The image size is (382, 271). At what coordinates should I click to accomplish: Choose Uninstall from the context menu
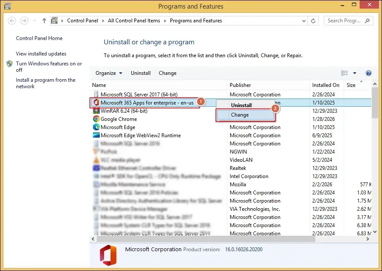(241, 105)
